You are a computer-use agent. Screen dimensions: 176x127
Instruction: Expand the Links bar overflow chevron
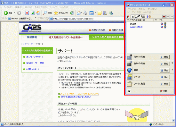[36, 18]
